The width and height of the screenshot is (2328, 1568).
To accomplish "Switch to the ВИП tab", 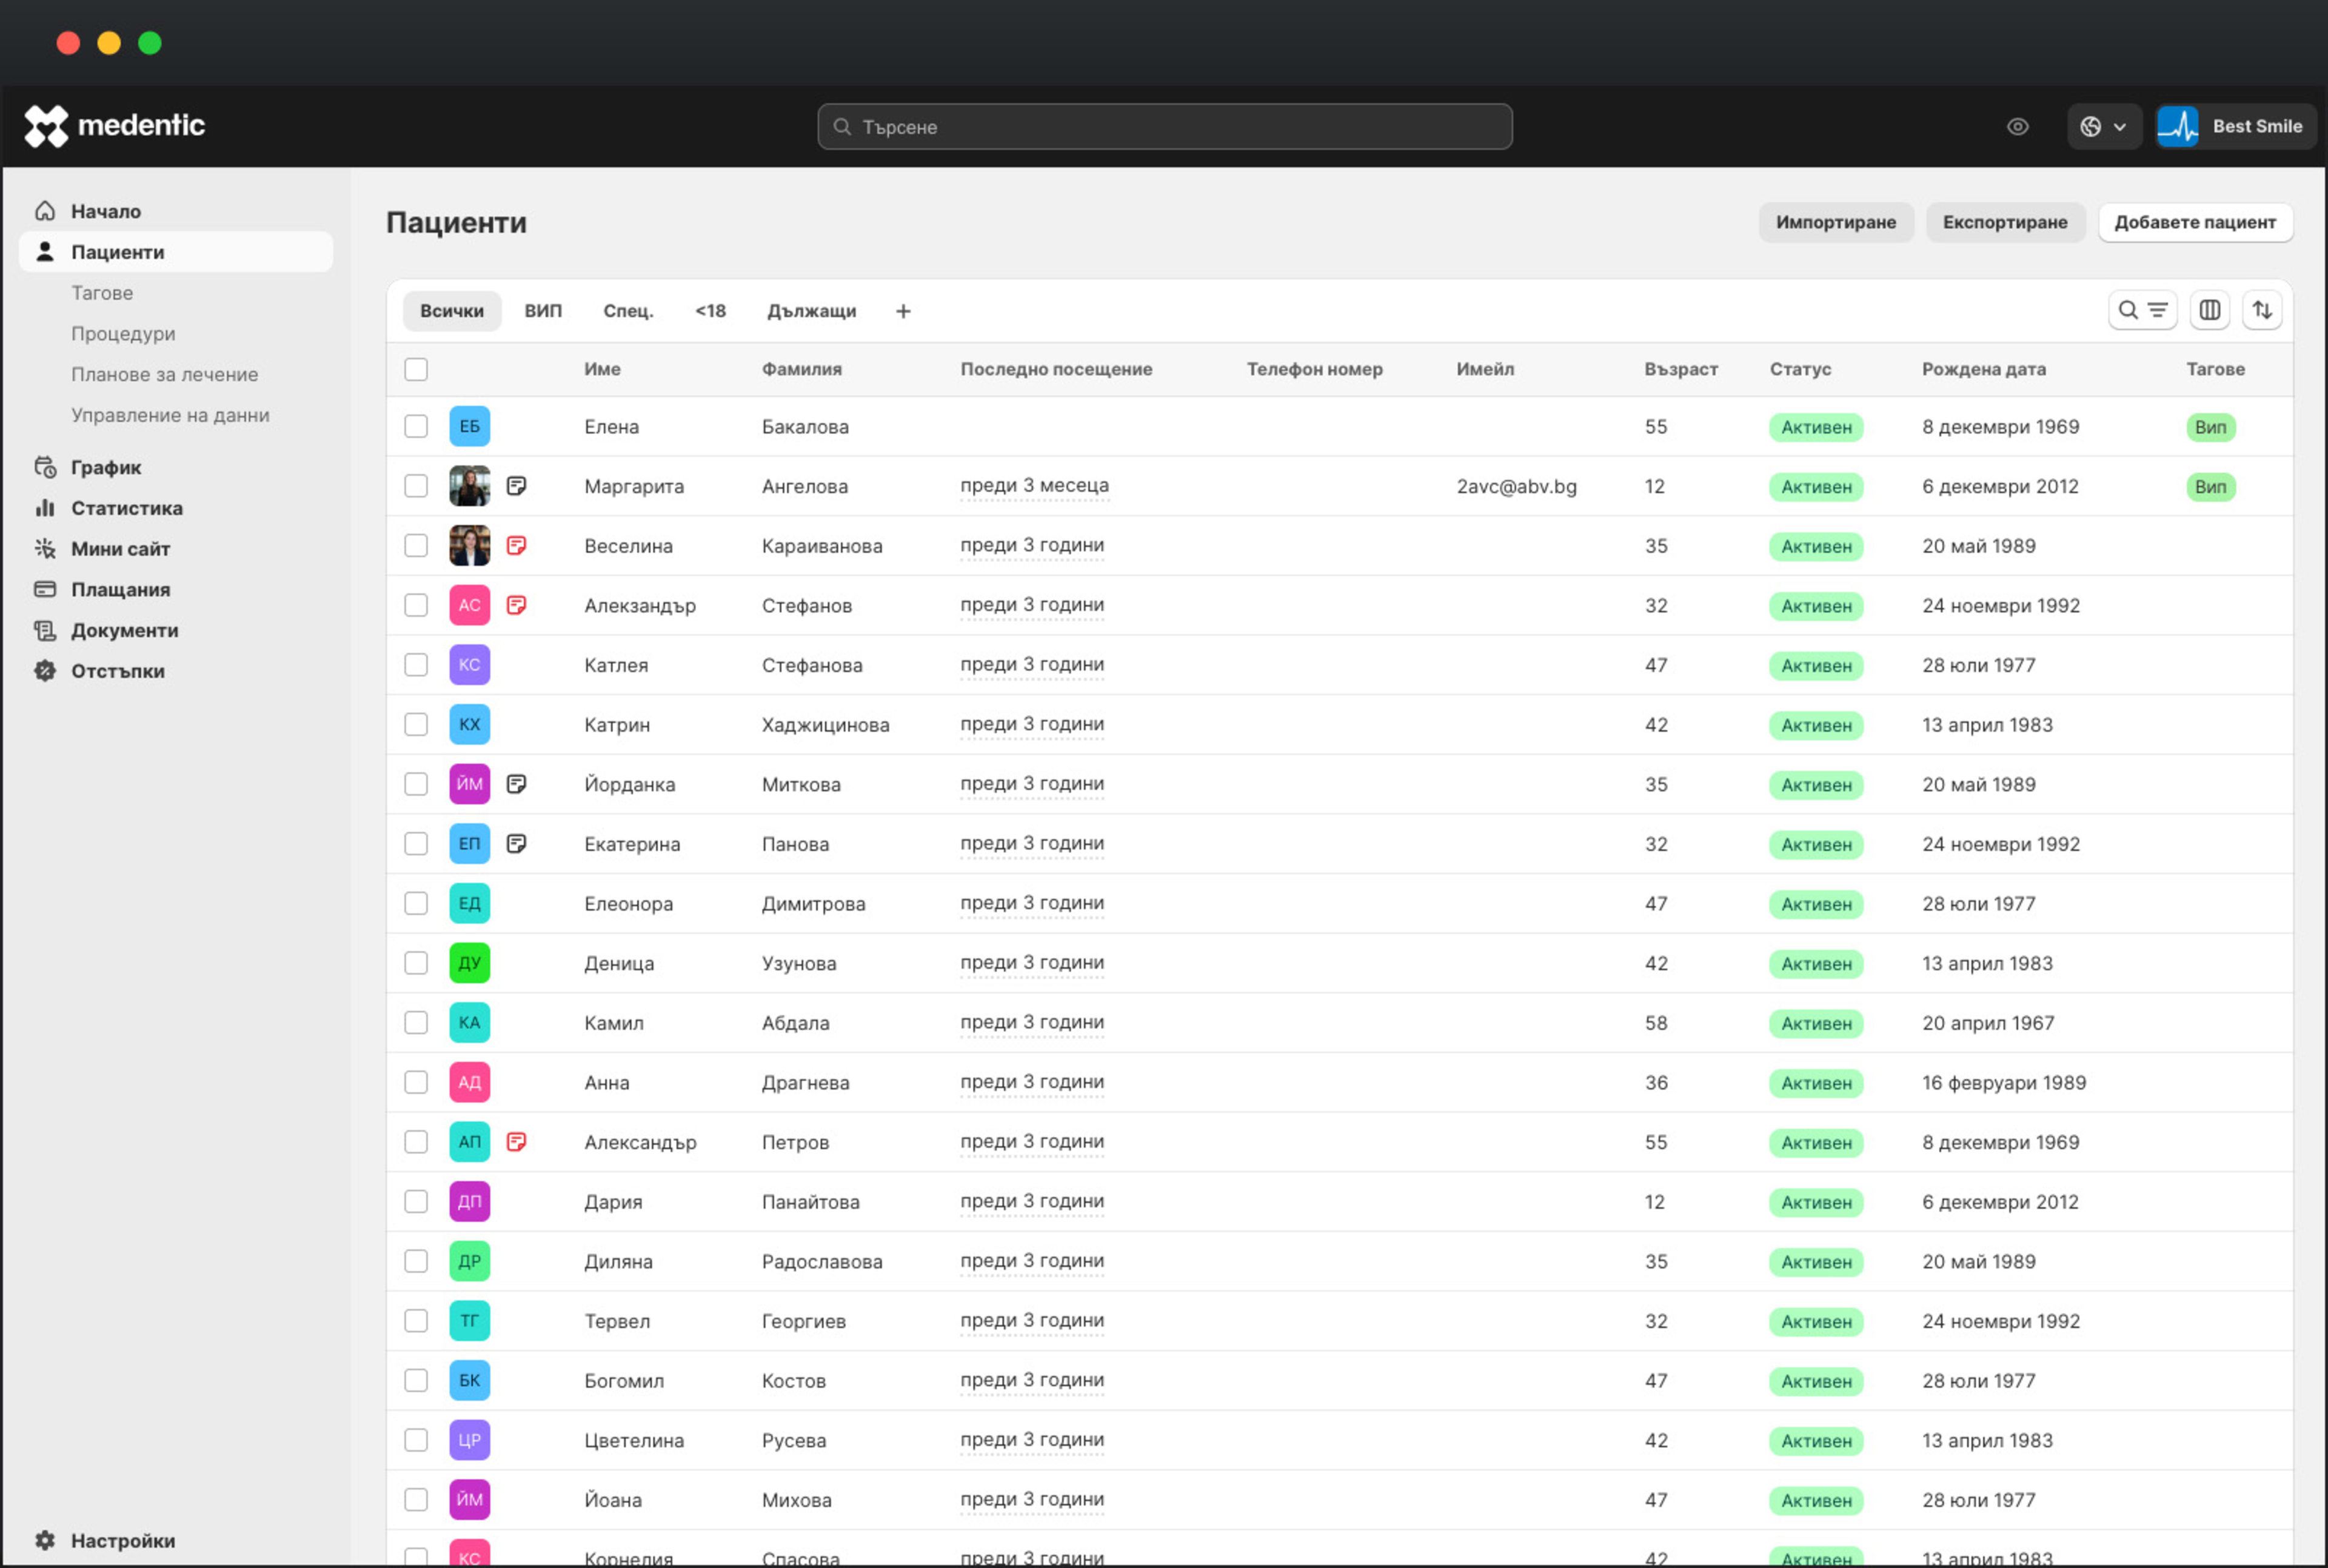I will [x=543, y=311].
